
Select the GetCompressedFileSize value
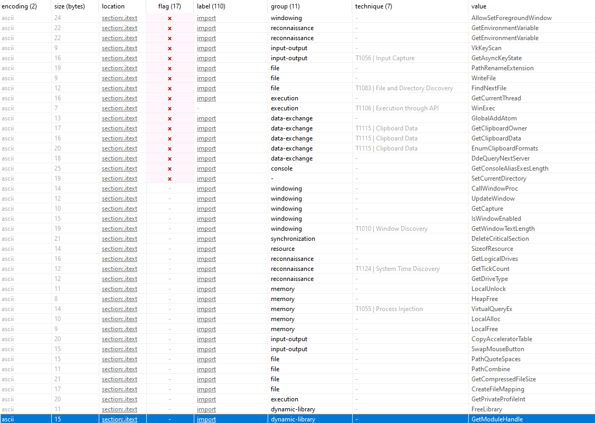click(x=504, y=379)
